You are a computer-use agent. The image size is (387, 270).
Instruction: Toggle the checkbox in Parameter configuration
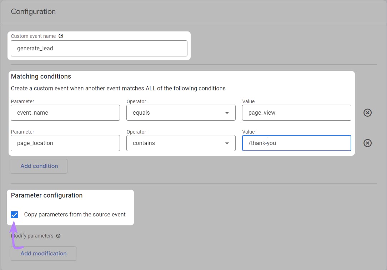pyautogui.click(x=14, y=214)
